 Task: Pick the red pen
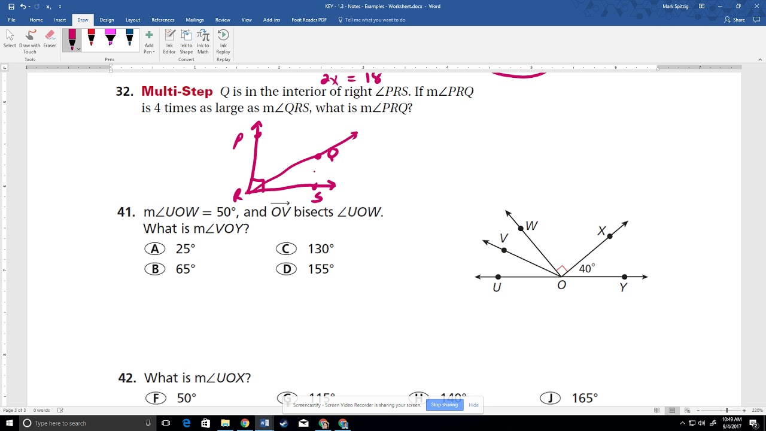click(91, 38)
